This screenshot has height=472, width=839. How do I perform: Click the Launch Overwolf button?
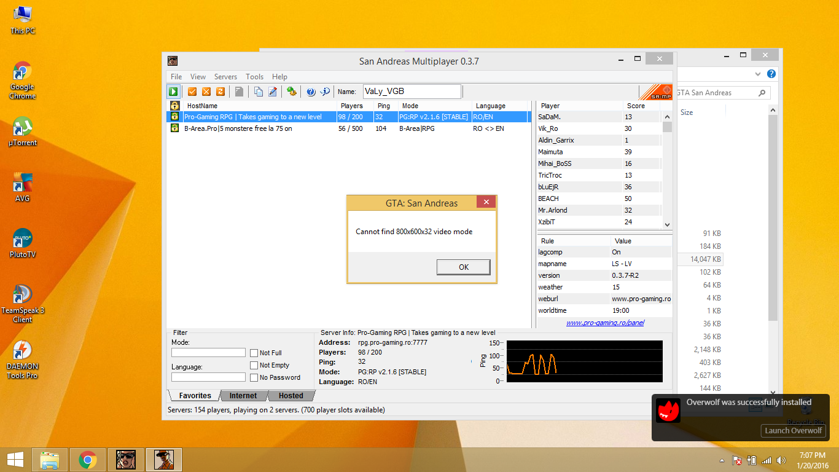(x=793, y=430)
